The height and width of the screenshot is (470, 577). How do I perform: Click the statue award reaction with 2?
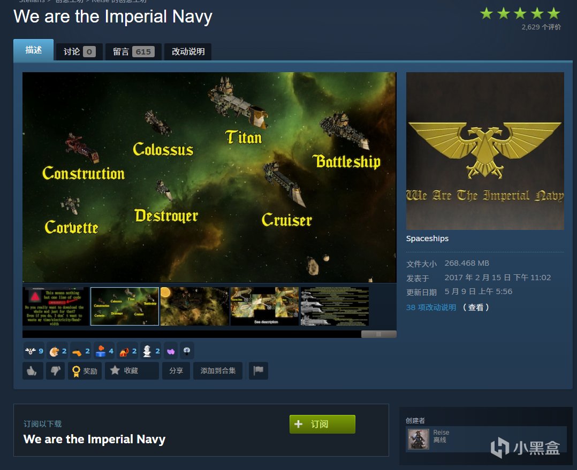pyautogui.click(x=151, y=351)
